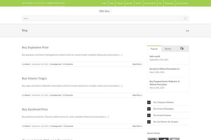Expand The Avada Philosophy accordion title
This screenshot has height=140, width=211.
164,109
